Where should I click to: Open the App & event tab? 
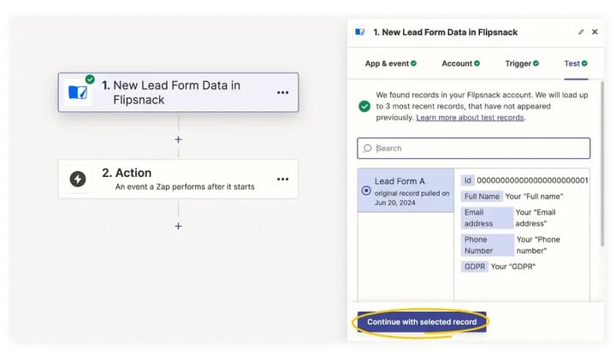point(390,63)
